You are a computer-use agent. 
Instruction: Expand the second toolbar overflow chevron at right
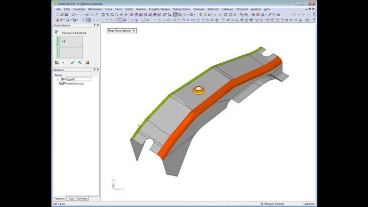(x=314, y=20)
